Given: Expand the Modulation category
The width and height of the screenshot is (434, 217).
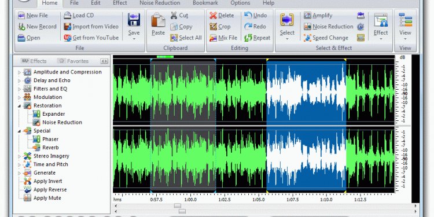Looking at the screenshot, I should point(19,97).
